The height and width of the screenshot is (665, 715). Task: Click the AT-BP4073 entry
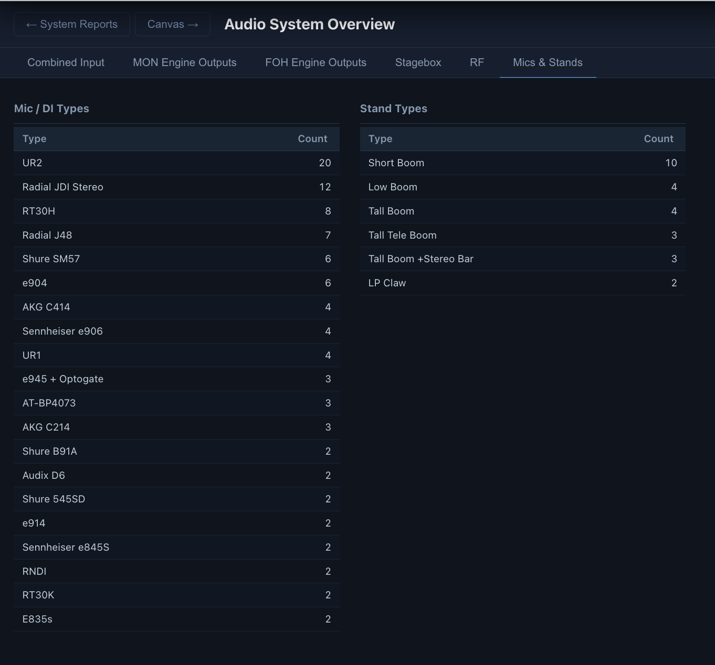[176, 403]
